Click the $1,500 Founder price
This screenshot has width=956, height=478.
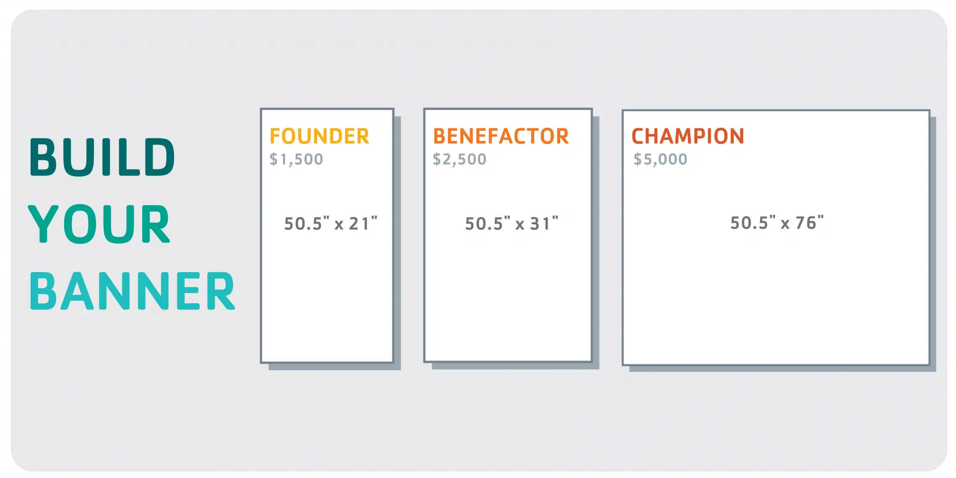pos(296,159)
